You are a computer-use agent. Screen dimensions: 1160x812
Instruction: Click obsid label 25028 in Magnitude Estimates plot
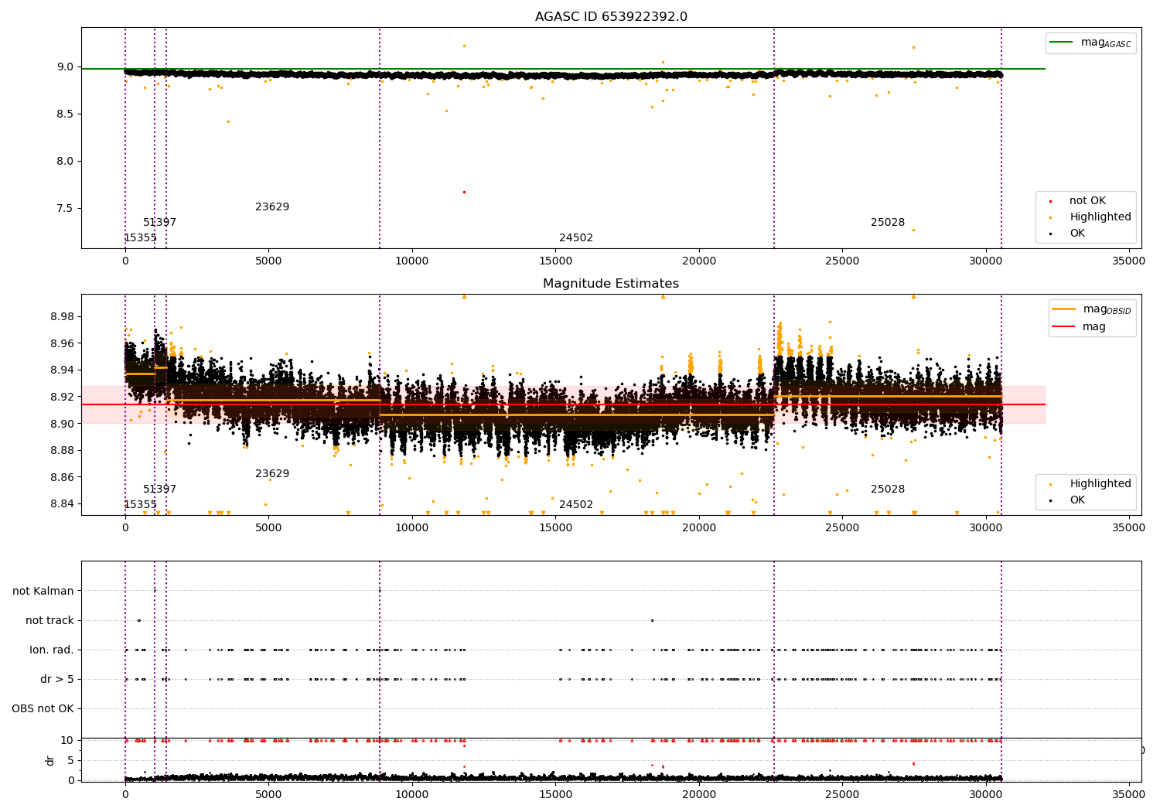click(888, 490)
